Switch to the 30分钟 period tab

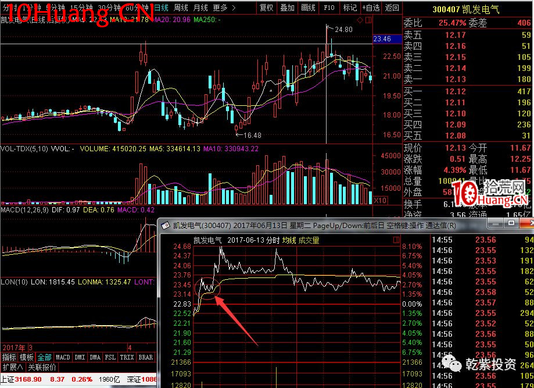pyautogui.click(x=109, y=7)
